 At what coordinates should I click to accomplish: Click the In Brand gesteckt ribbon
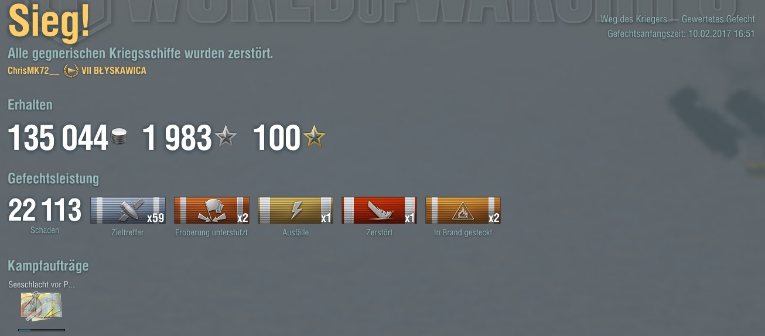tap(463, 211)
